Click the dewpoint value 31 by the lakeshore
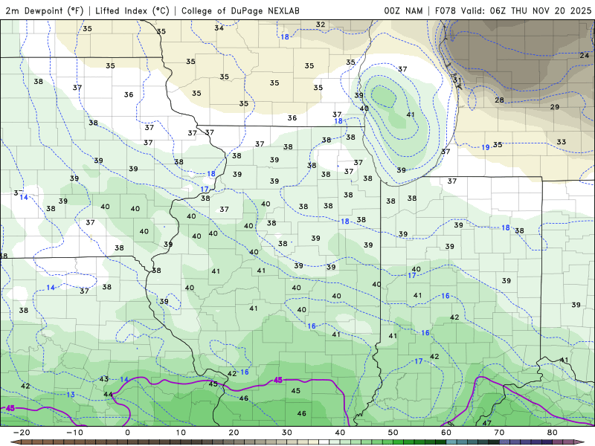Screen dimensions: 595x446 pyautogui.click(x=457, y=80)
